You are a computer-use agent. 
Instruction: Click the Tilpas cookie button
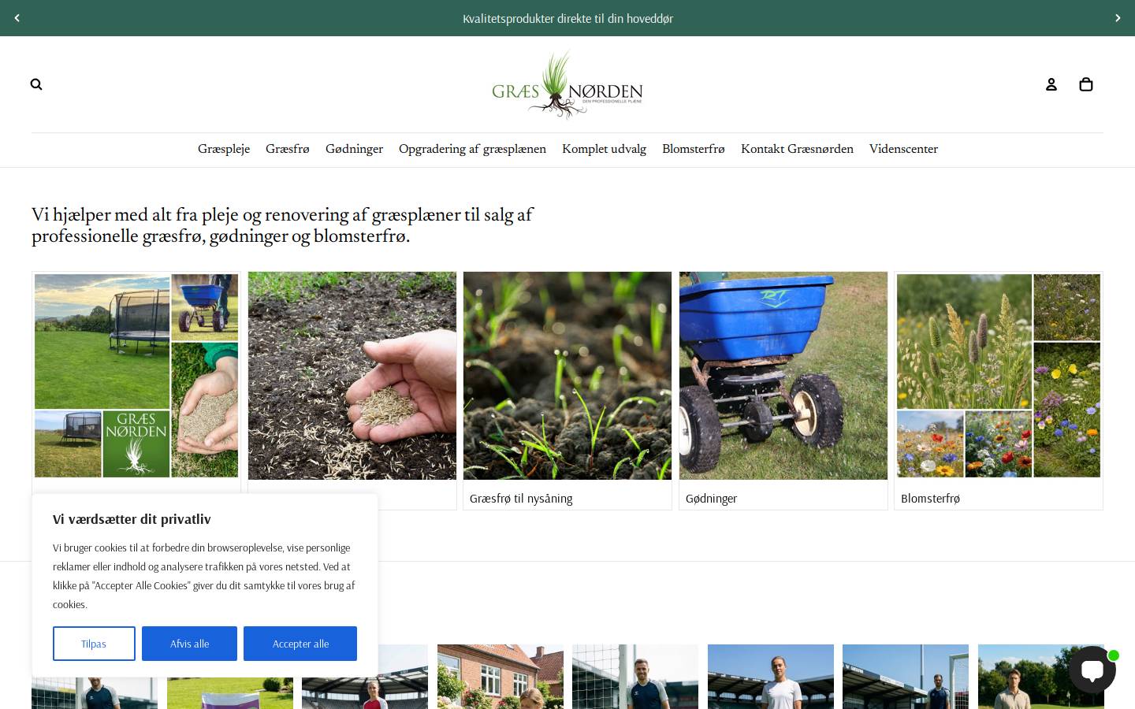pyautogui.click(x=94, y=644)
